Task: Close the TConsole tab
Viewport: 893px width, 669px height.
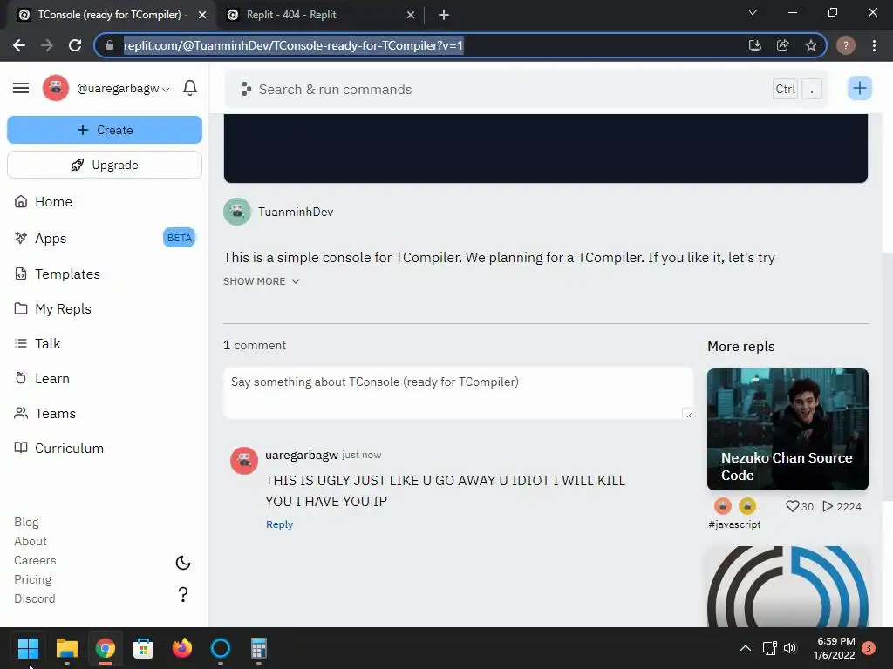Action: coord(202,15)
